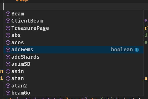This screenshot has width=148, height=99.
Task: Click the cube icon beside addGems
Action: 8,50
